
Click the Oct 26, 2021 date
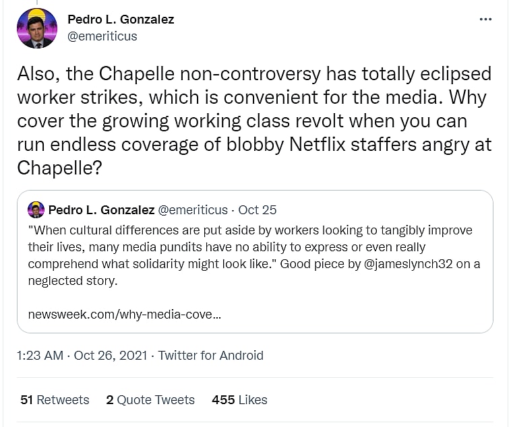[111, 355]
